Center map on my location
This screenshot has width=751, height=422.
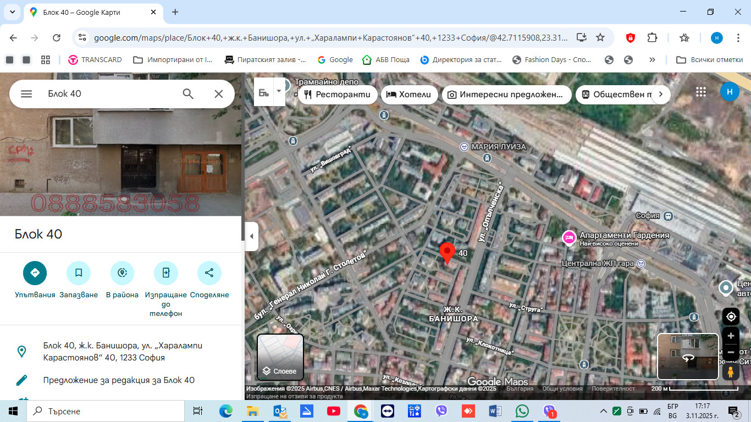pos(731,316)
